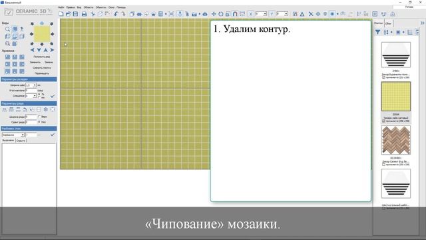Toggle the Y coordinate lock button
426x240 pixels.
272,14
